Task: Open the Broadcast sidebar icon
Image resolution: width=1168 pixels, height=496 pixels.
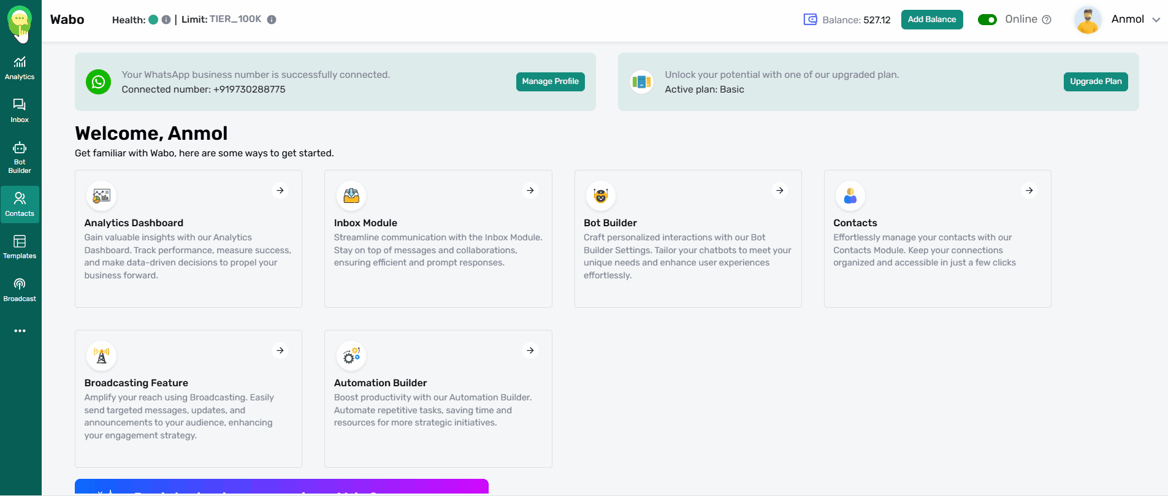Action: (20, 290)
